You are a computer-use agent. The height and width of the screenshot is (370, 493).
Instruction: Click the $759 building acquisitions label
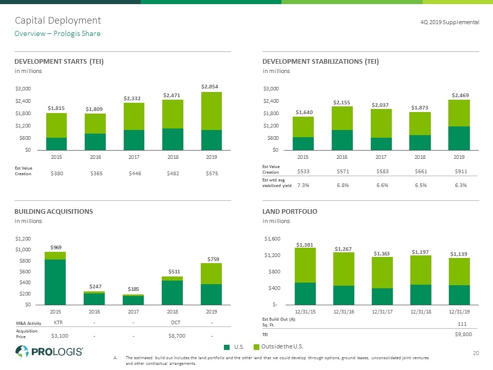[x=213, y=259]
